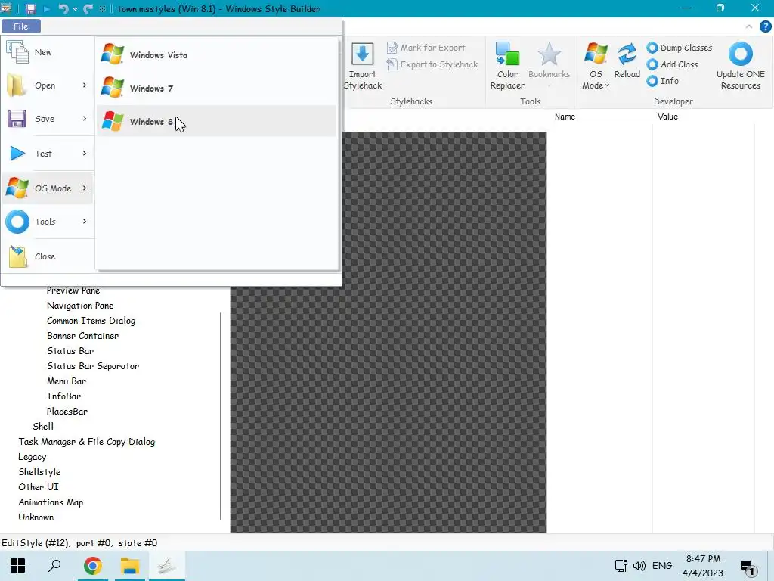Click the undo arrow in quick access toolbar

pos(63,8)
